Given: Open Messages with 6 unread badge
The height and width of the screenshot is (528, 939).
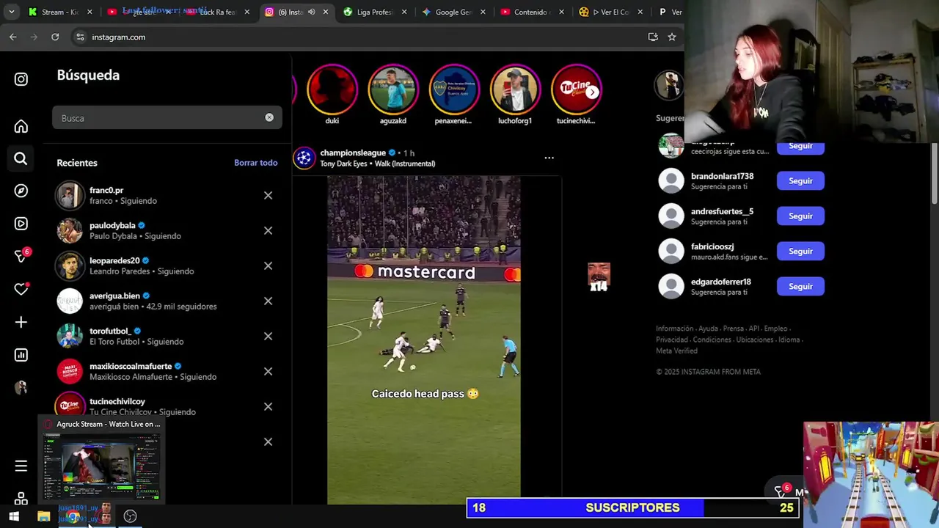Looking at the screenshot, I should [22, 256].
